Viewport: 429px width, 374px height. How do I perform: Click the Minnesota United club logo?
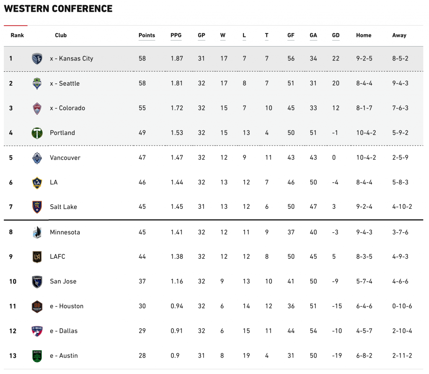[37, 232]
